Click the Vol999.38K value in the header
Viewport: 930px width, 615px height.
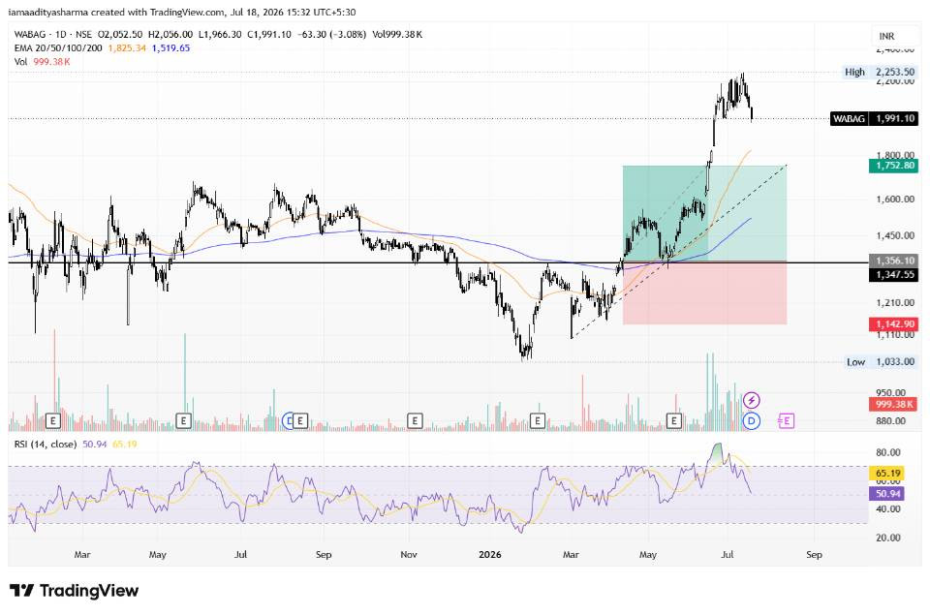397,35
